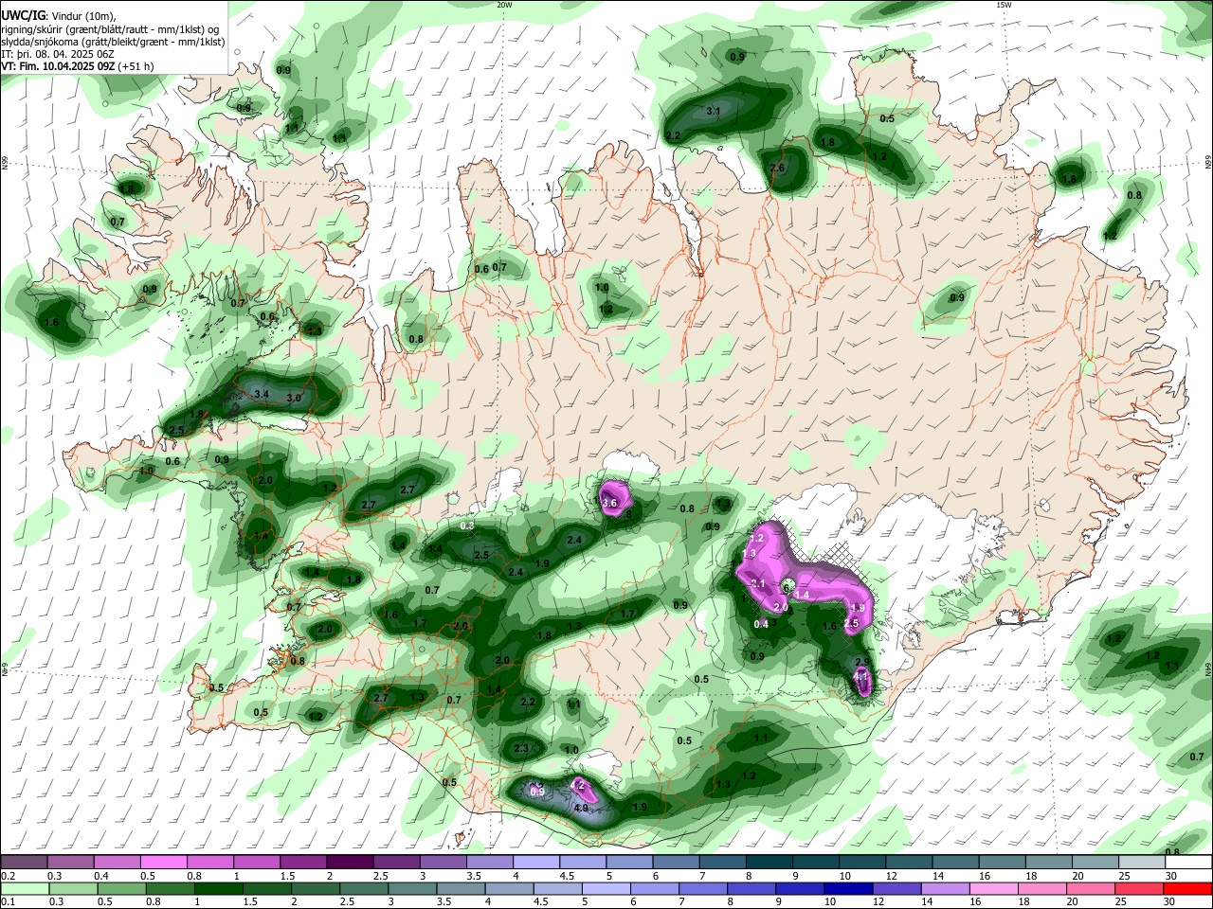
Task: Select upper legend darkest purple swatch labeled 2
Action: pyautogui.click(x=351, y=862)
